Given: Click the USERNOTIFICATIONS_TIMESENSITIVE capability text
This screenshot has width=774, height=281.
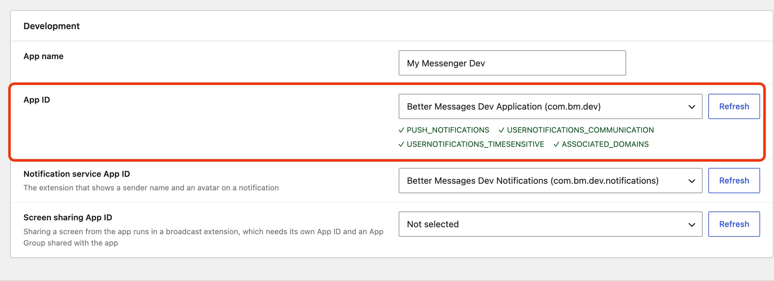Looking at the screenshot, I should (475, 144).
